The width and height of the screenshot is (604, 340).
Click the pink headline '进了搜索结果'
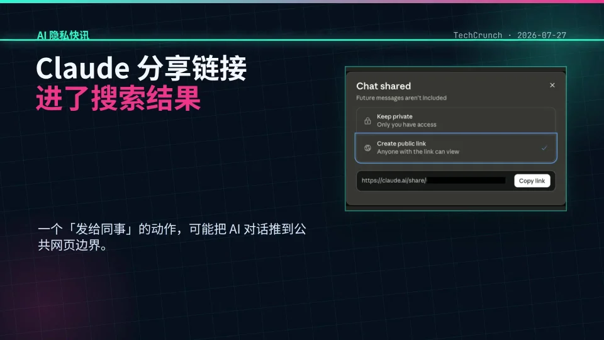pos(118,99)
